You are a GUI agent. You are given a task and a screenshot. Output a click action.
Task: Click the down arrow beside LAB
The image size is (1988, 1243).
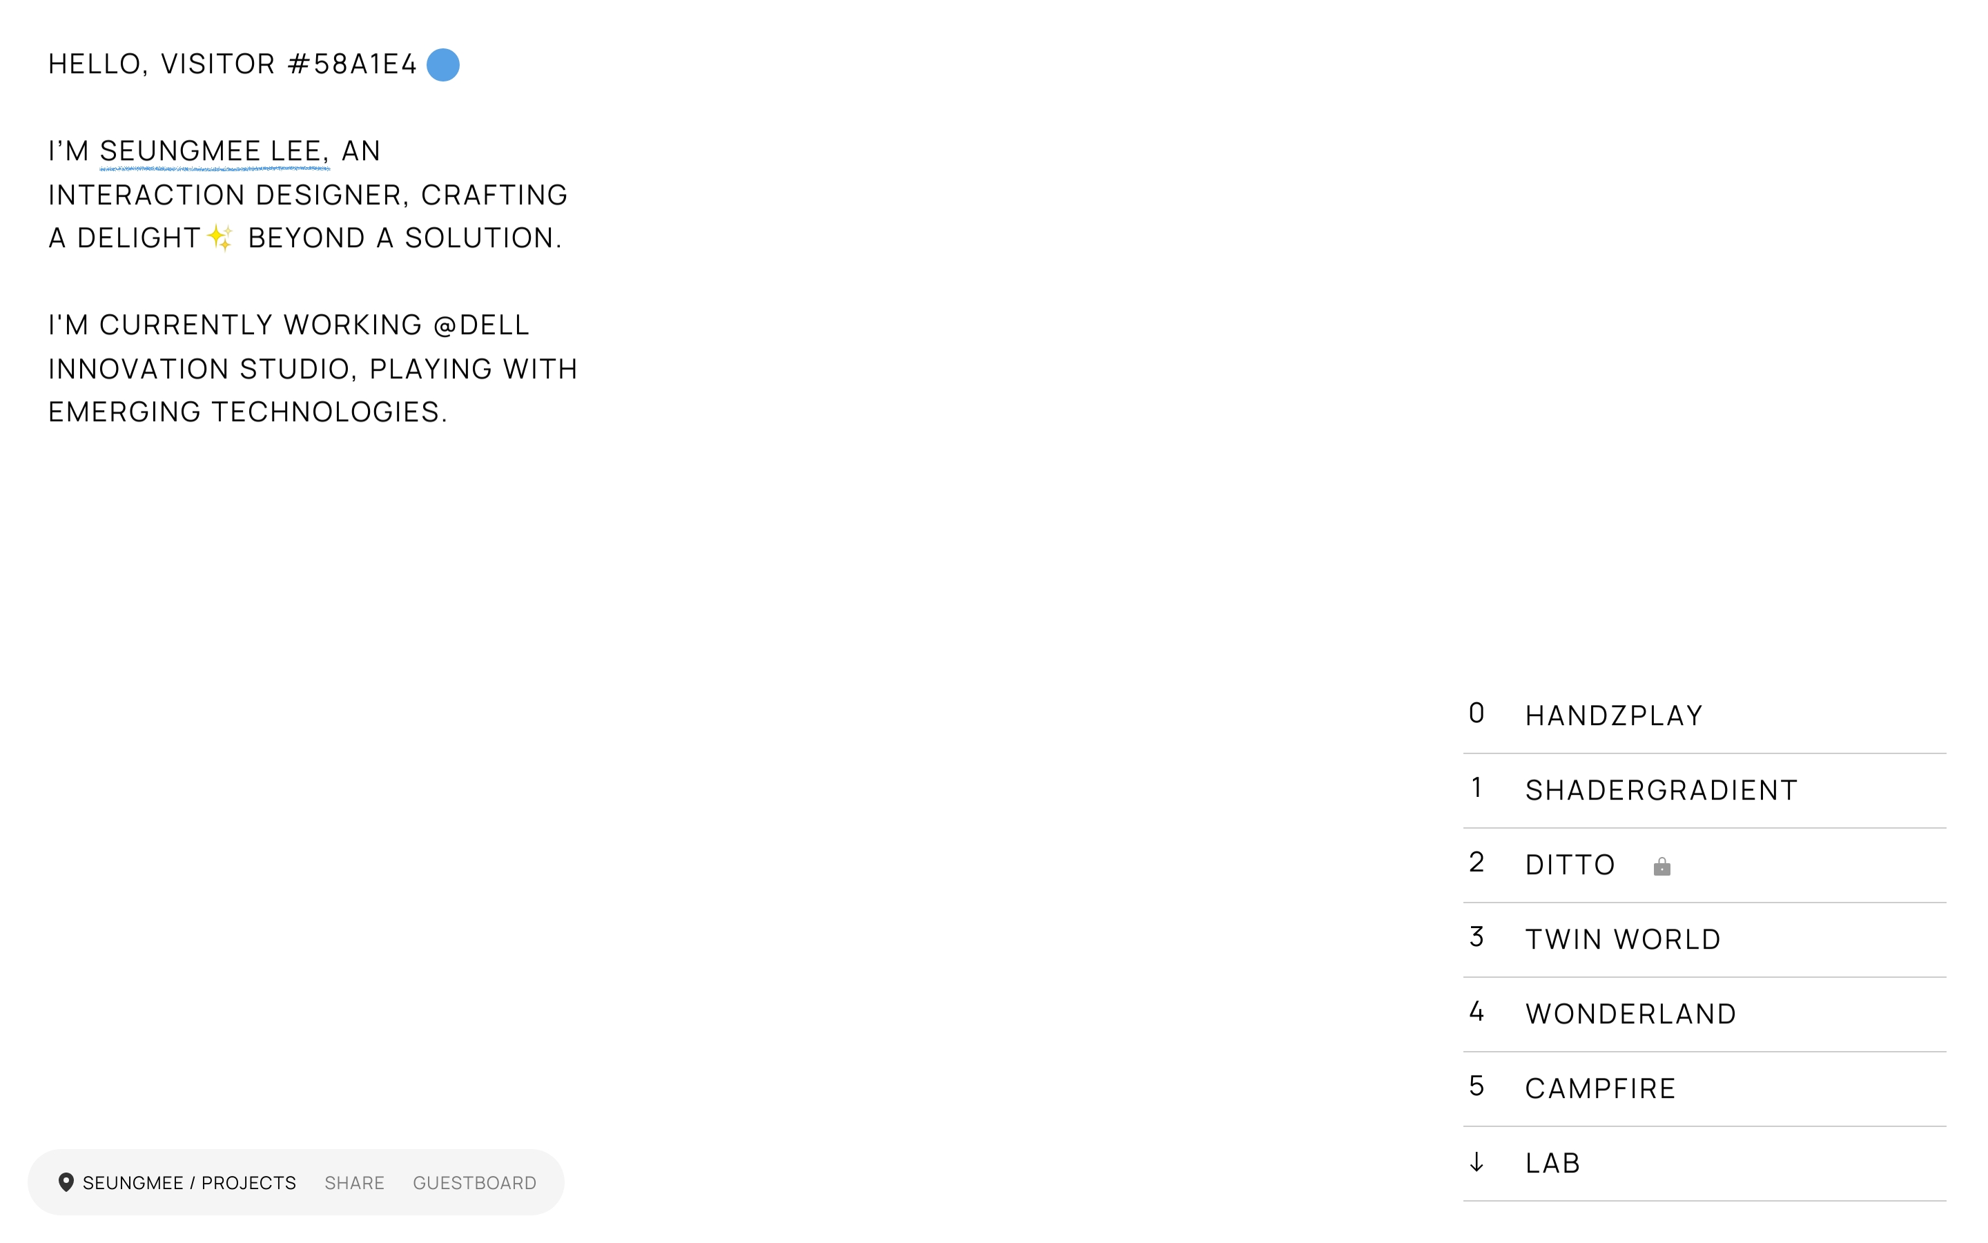1477,1162
